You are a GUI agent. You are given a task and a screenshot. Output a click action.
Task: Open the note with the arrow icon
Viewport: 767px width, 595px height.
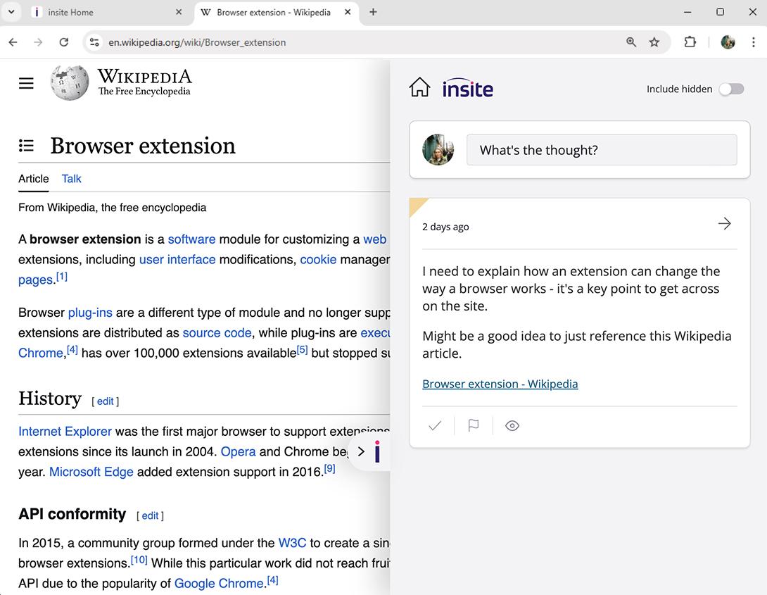725,224
